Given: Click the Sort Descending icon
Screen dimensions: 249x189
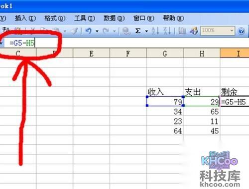Looking at the screenshot, I should tap(167, 31).
